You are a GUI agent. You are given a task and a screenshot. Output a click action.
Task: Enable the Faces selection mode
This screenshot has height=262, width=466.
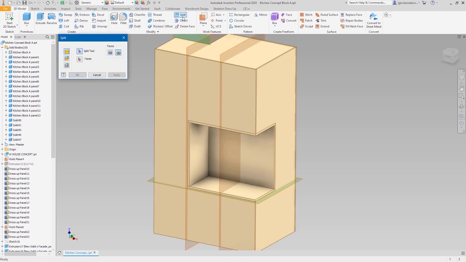(x=79, y=59)
